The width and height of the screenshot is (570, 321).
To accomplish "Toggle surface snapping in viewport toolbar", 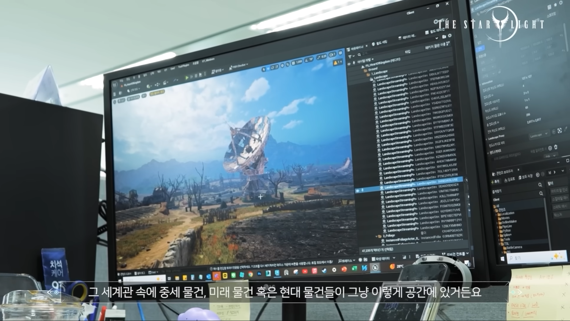I will [288, 64].
